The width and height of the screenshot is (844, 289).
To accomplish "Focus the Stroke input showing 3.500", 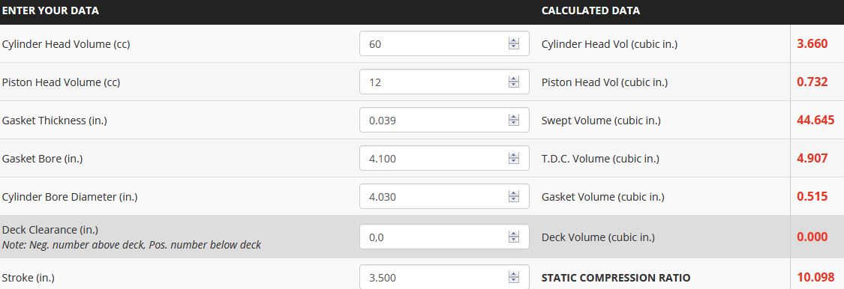I will 444,276.
